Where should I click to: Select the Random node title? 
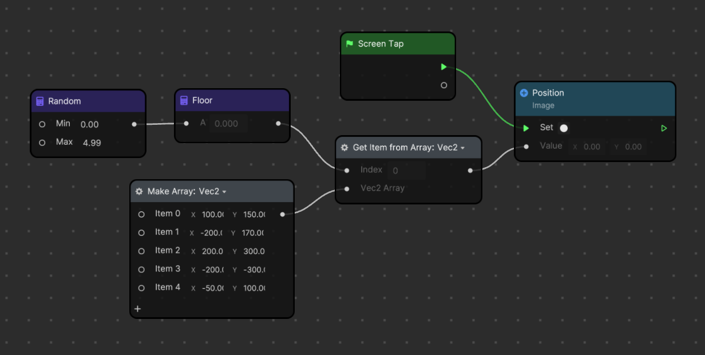click(x=65, y=101)
